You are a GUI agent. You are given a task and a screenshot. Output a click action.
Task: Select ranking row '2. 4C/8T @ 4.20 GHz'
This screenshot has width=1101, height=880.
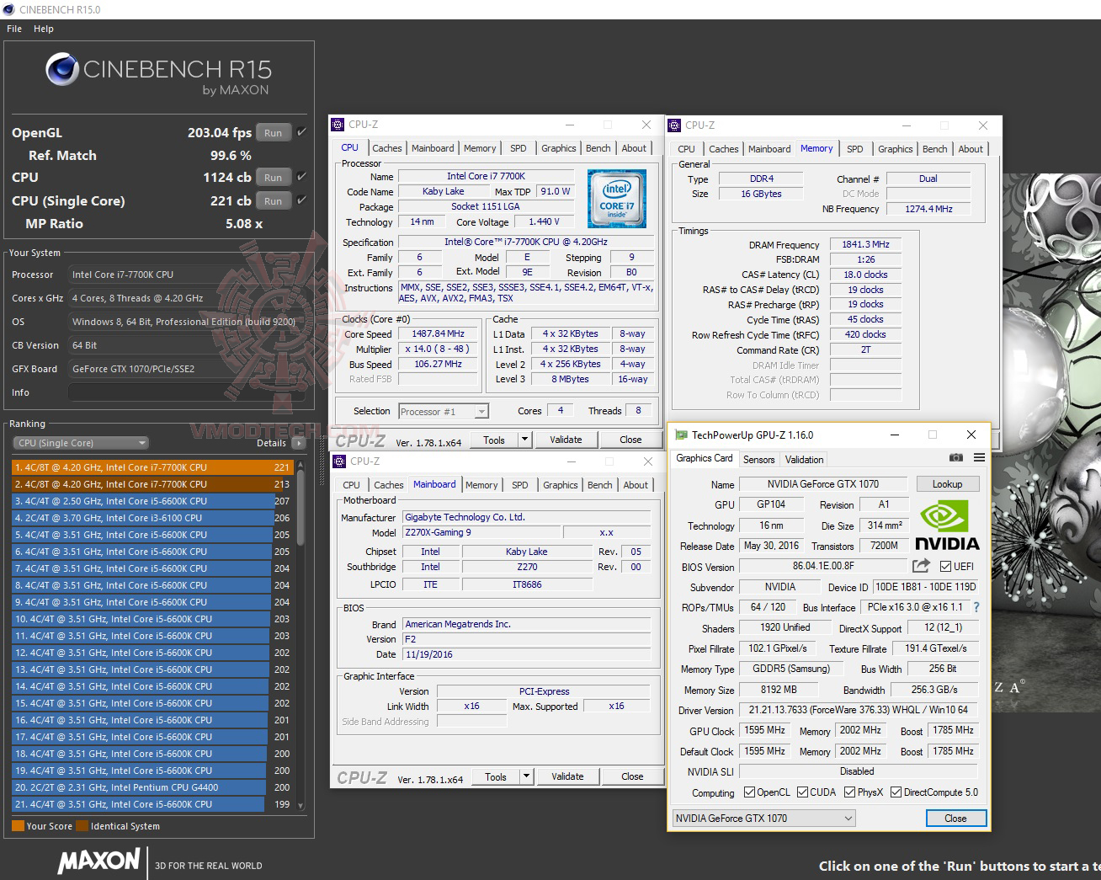click(153, 484)
